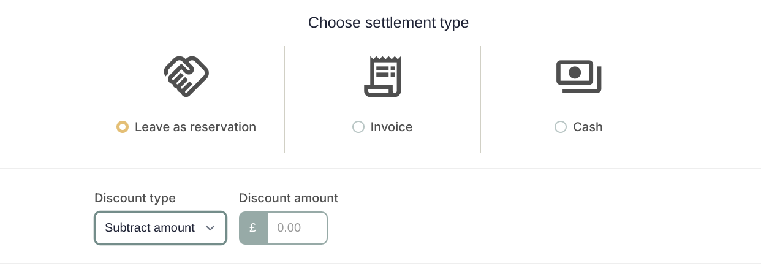Click the cash banknotes icon

pos(578,77)
